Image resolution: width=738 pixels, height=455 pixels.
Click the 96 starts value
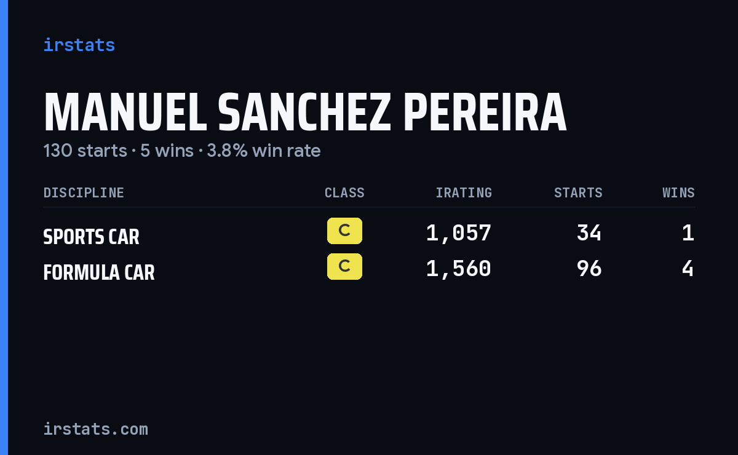(589, 269)
